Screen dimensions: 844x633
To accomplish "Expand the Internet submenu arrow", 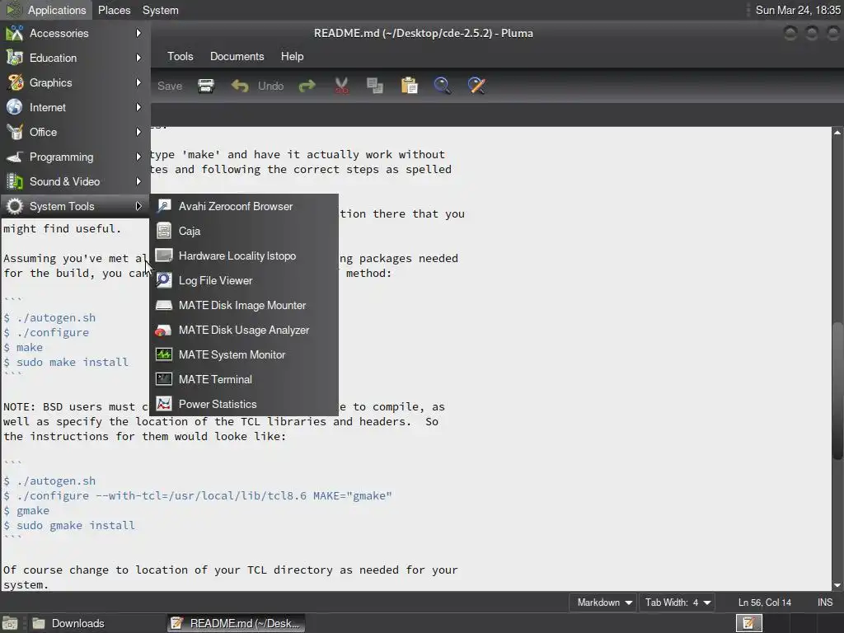I will point(138,108).
